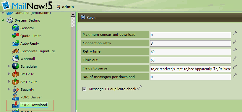
Task: Click the POP3 Server icon
Action: pos(16,97)
